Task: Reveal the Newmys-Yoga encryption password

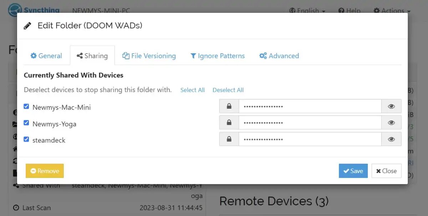Action: (391, 123)
